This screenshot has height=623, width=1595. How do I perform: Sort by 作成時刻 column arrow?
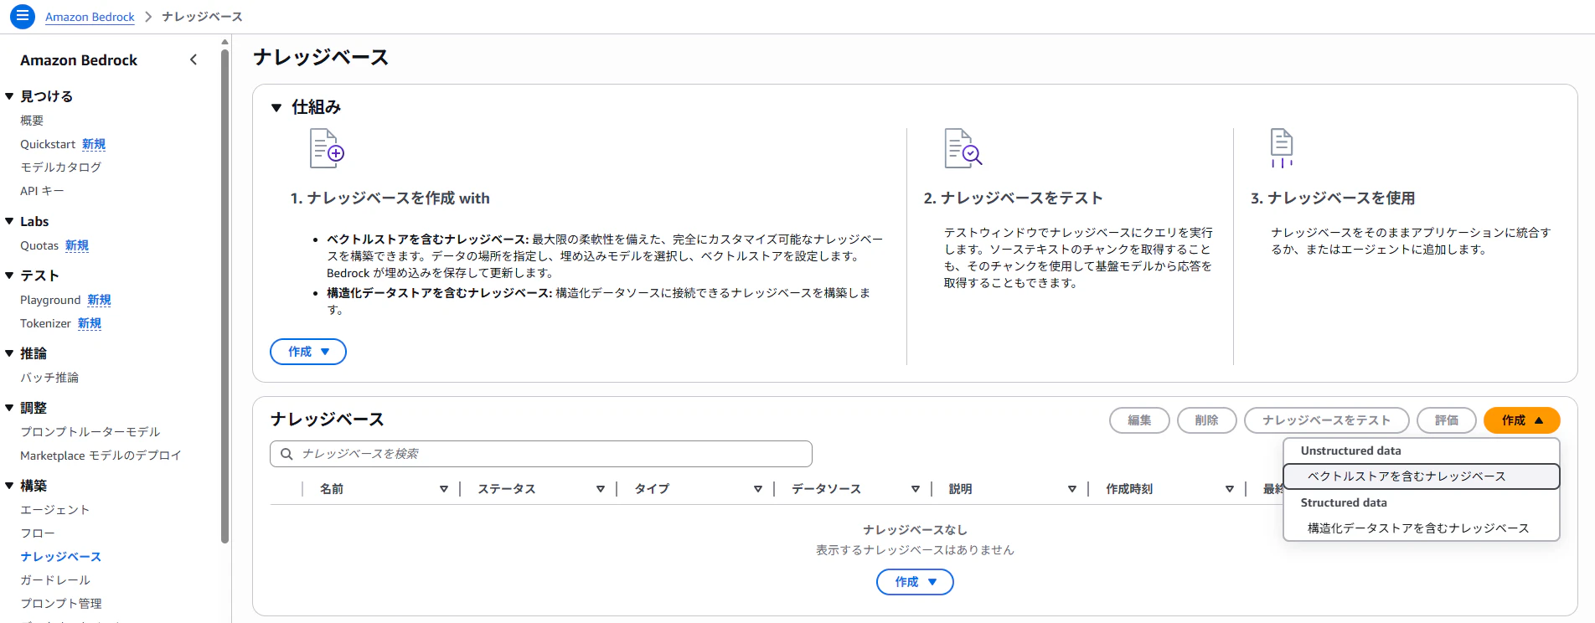click(1230, 489)
